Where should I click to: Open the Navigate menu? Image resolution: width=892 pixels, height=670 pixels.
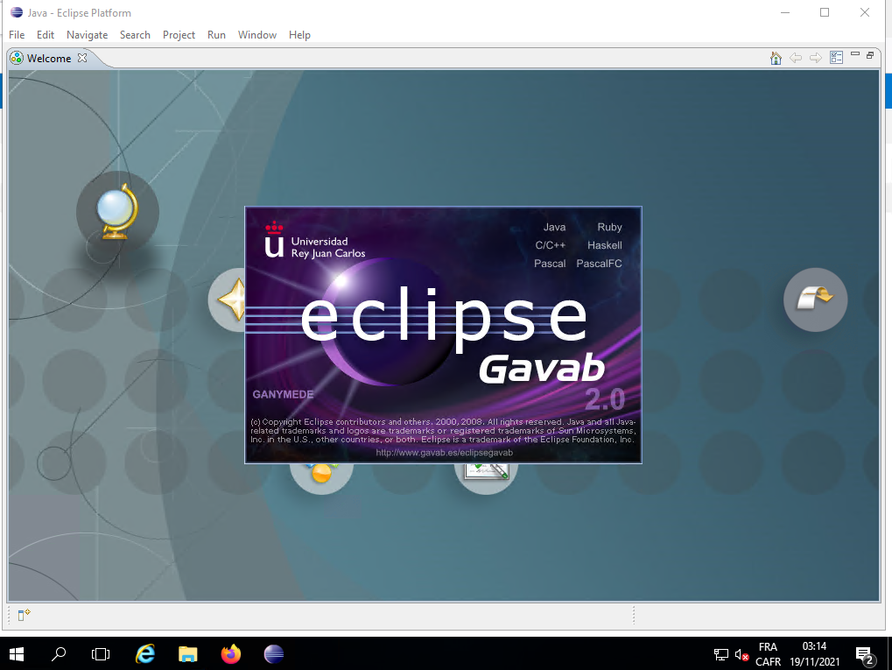[x=87, y=35]
